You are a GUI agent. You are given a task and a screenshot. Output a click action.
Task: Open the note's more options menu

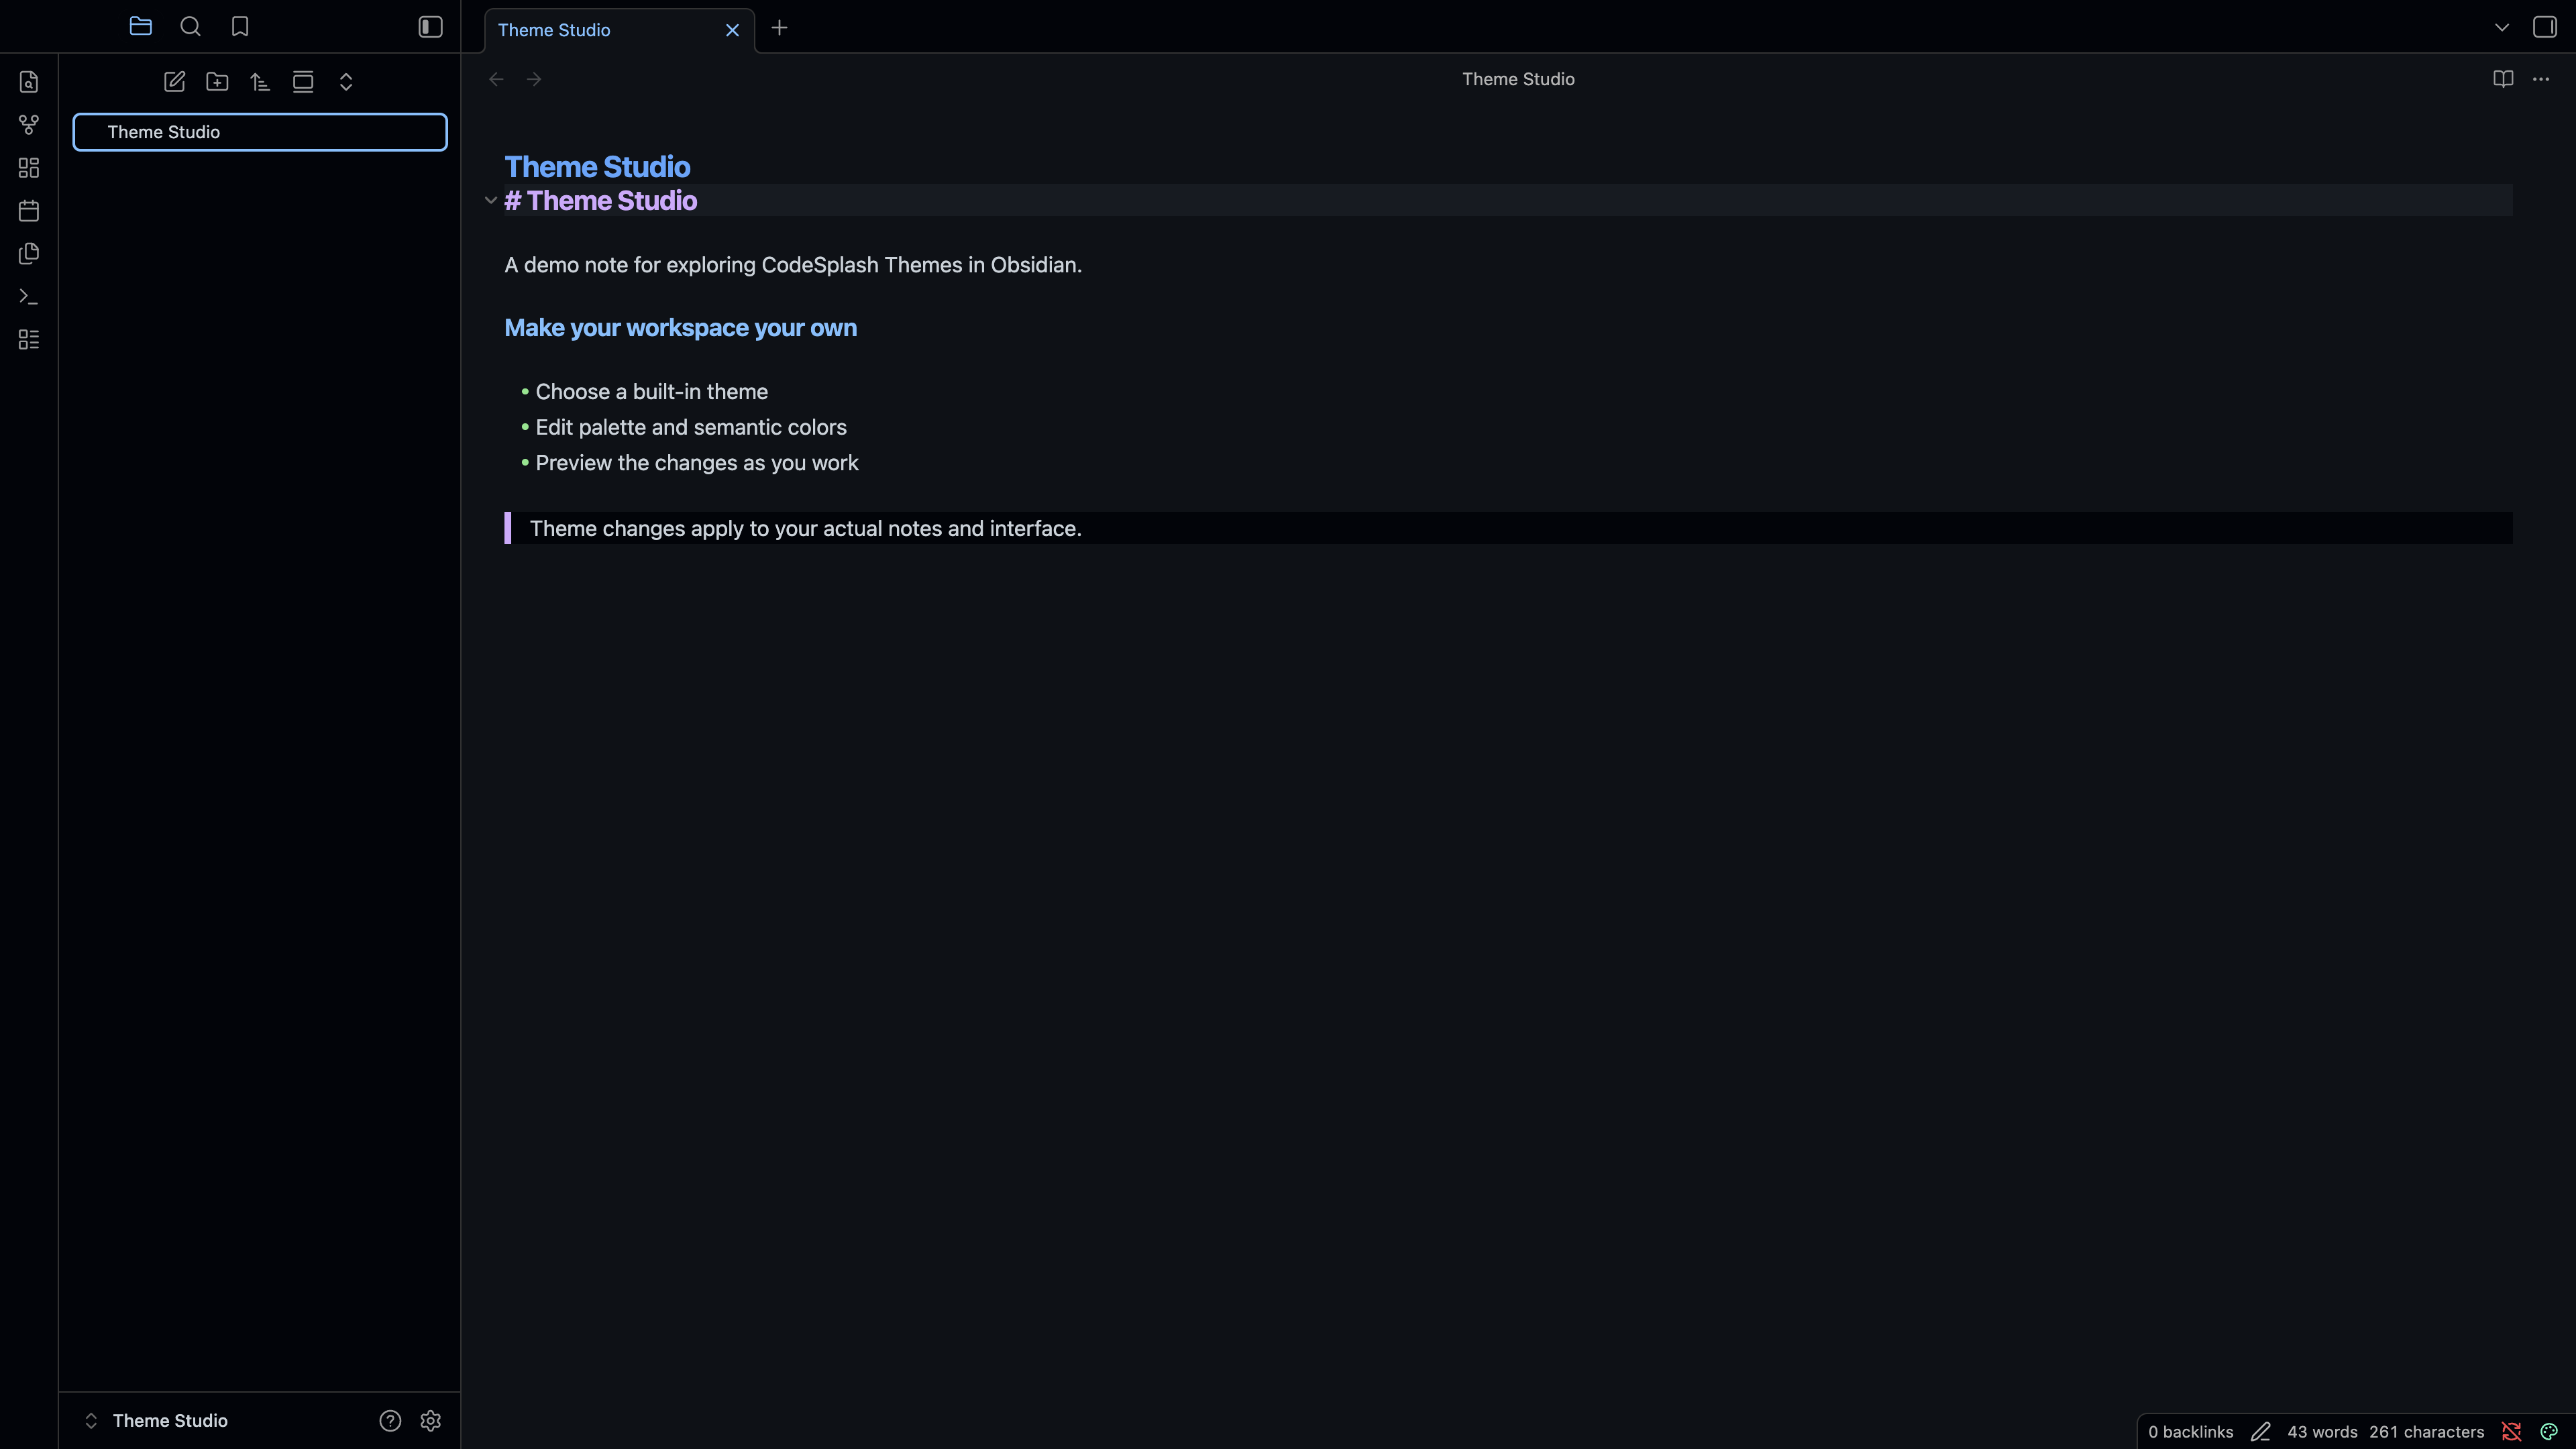(2541, 79)
